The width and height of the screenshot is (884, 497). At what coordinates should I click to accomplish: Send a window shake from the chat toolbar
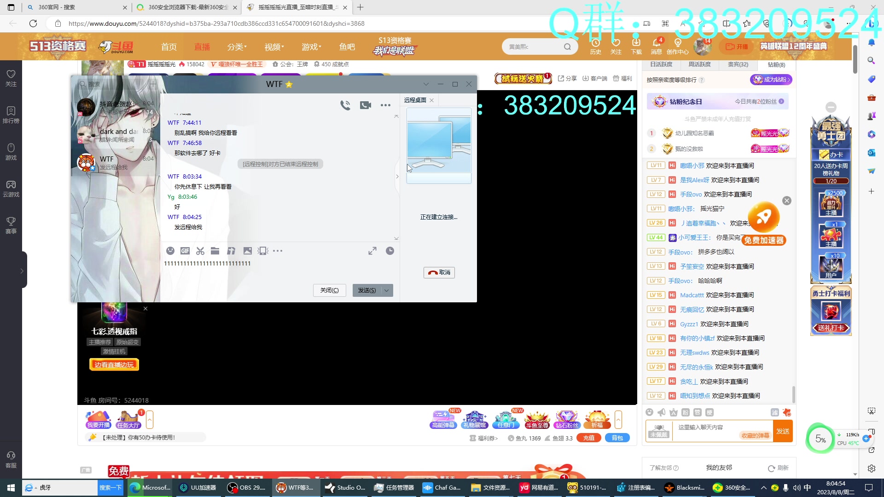pyautogui.click(x=262, y=251)
